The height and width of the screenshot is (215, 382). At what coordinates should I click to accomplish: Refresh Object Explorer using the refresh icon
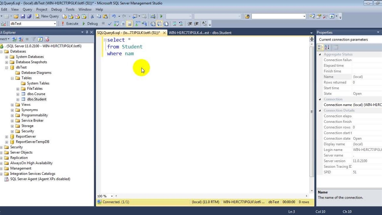click(x=40, y=39)
